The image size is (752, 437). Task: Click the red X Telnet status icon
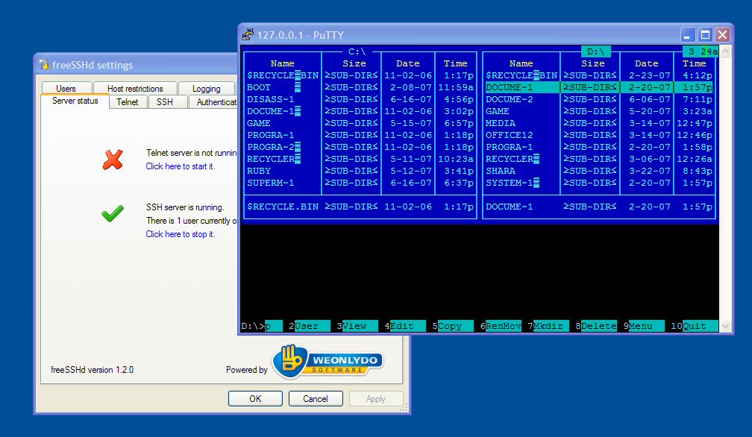(x=113, y=160)
